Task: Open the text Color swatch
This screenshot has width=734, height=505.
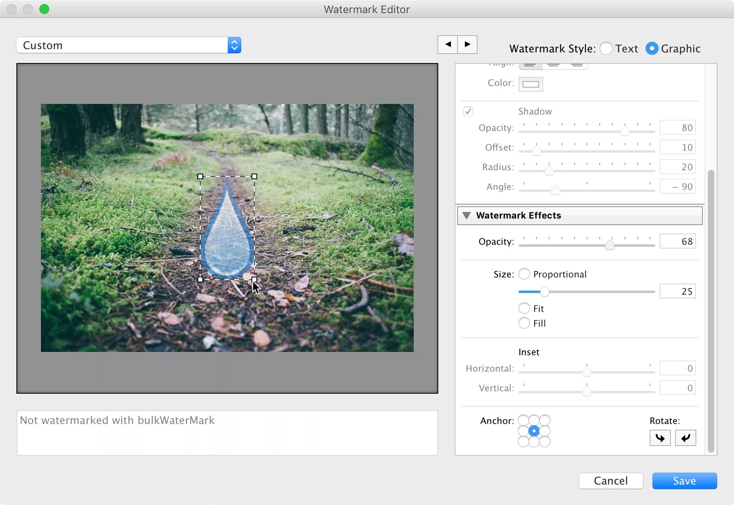Action: [x=531, y=84]
